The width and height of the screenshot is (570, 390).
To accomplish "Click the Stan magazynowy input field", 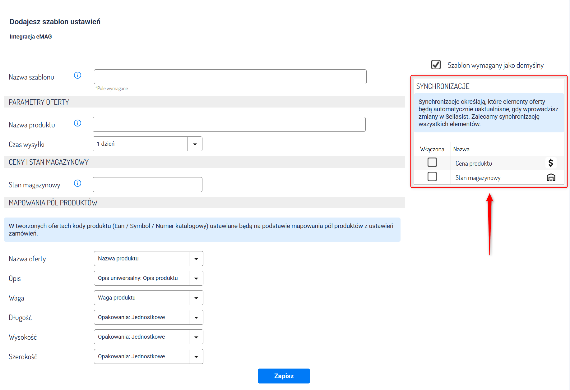I will click(147, 185).
